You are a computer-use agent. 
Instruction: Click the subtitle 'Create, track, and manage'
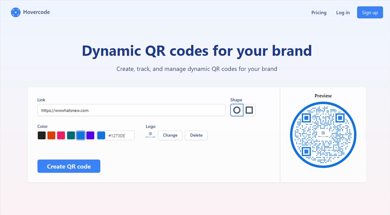[x=197, y=69]
